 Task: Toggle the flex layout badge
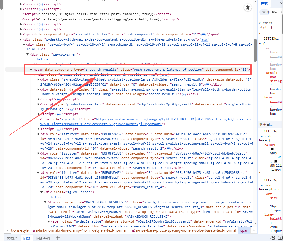coord(204,40)
